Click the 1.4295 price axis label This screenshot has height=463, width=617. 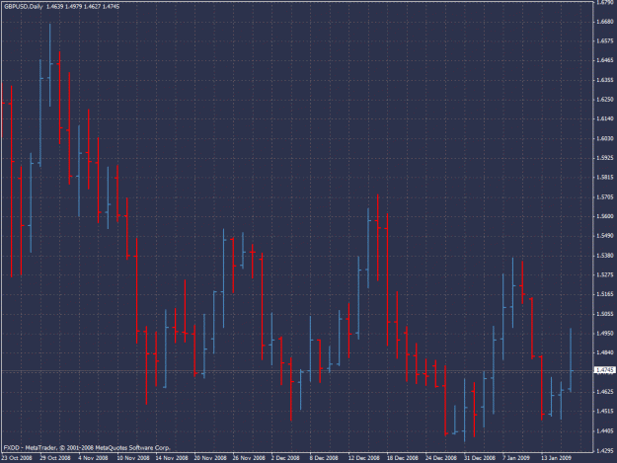[605, 451]
